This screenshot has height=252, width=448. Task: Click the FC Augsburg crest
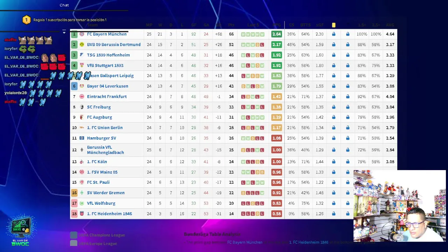pos(82,117)
